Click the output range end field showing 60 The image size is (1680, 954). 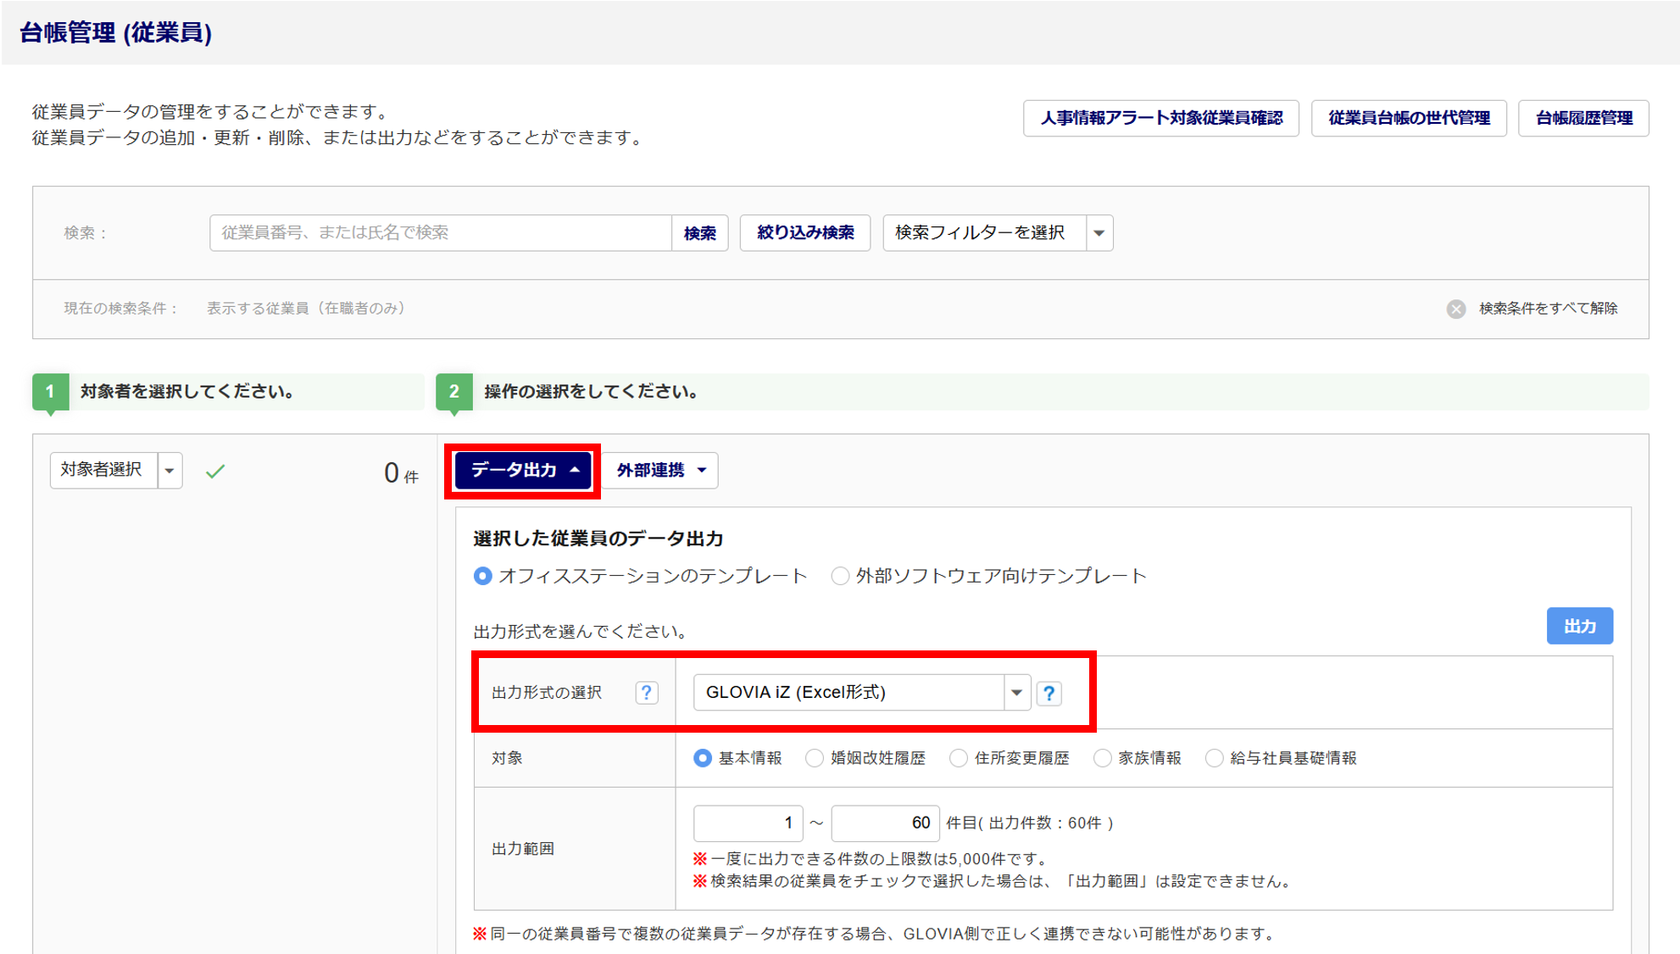884,823
